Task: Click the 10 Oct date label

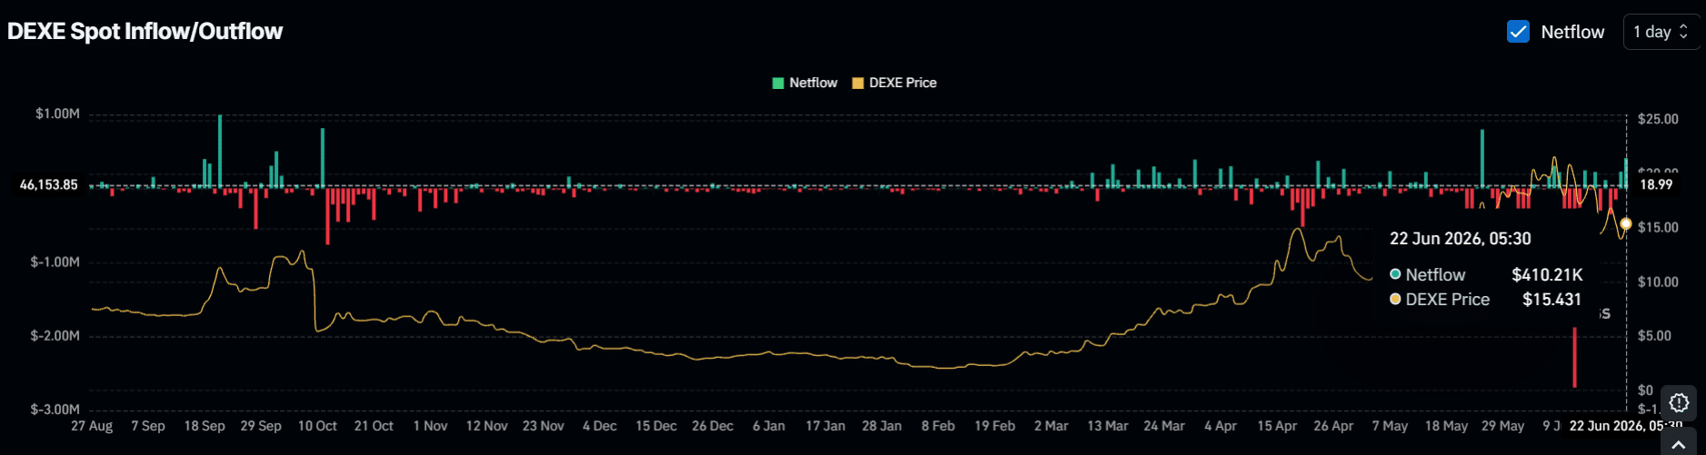Action: (317, 425)
